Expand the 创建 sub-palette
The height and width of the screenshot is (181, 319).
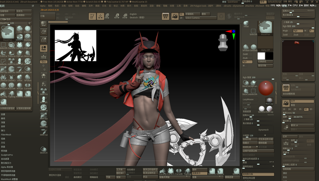point(3,114)
